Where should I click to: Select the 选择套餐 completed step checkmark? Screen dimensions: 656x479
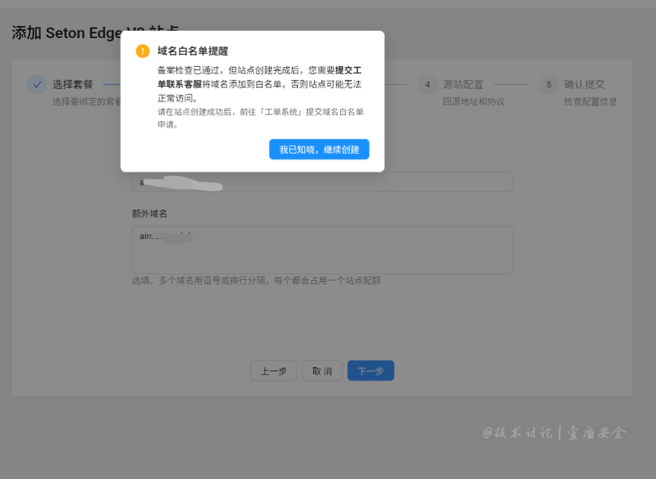[x=37, y=84]
